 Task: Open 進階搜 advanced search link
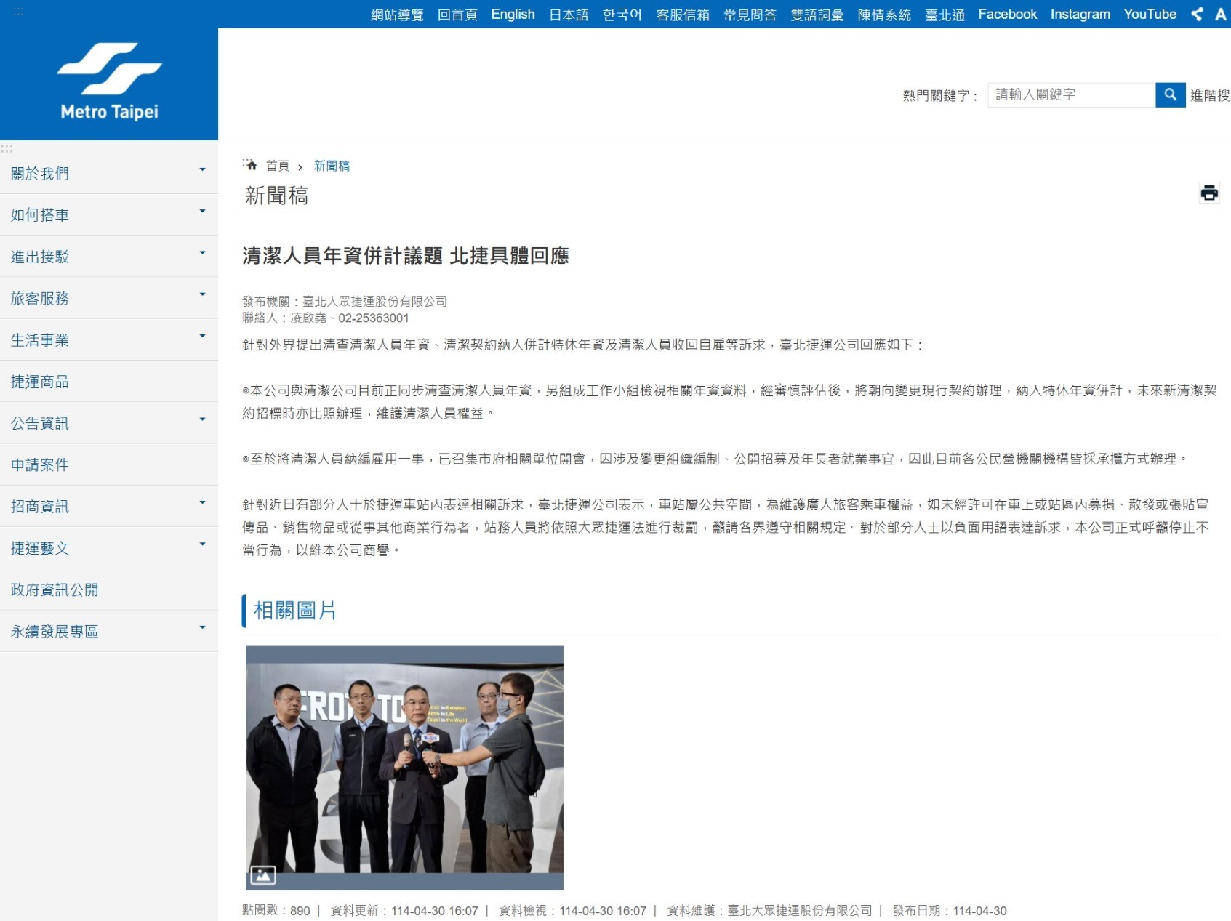point(1210,95)
